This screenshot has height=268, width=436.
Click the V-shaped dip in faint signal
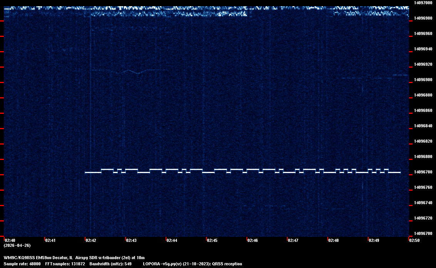(133, 72)
